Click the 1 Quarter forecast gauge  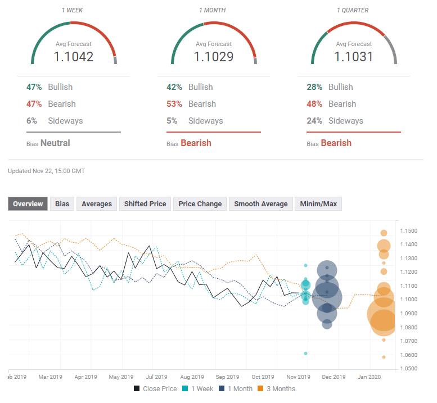coord(354,45)
